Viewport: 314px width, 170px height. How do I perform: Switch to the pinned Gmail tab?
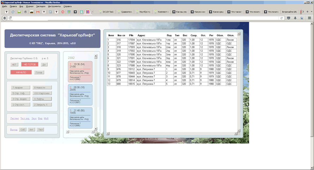[38, 12]
